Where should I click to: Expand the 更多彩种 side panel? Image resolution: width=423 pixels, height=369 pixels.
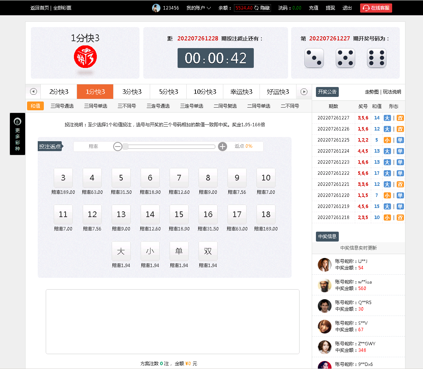(x=18, y=134)
